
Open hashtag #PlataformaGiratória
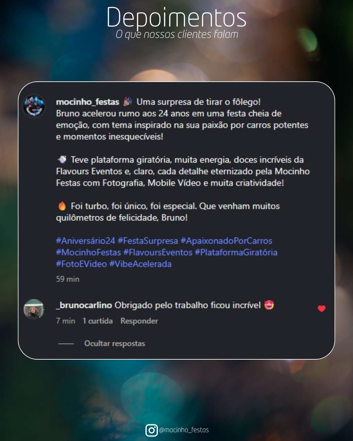236,252
